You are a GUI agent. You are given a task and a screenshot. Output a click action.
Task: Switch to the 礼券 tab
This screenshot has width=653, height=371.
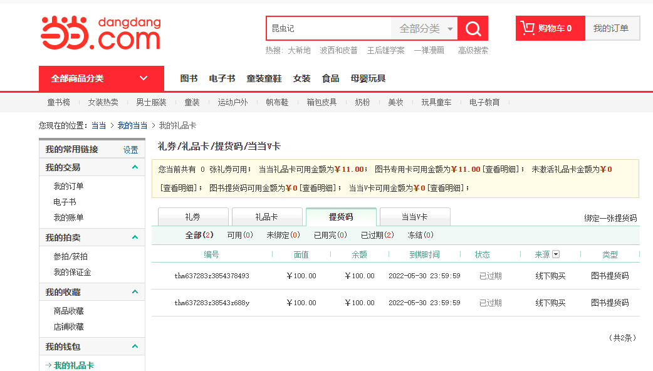193,217
